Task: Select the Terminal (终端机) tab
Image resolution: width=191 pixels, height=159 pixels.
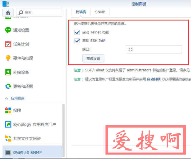Action: point(81,12)
